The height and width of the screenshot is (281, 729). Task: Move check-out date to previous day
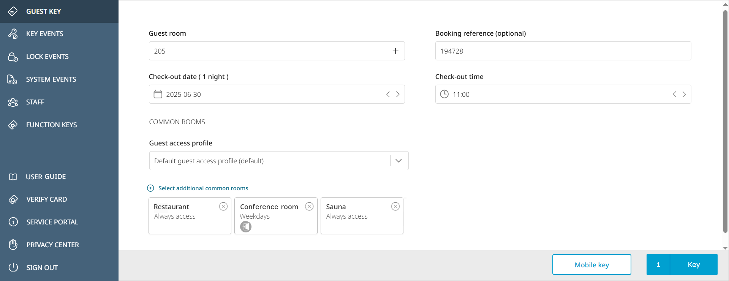pos(388,94)
